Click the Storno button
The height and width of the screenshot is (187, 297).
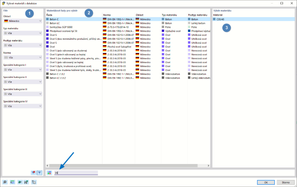(286, 182)
